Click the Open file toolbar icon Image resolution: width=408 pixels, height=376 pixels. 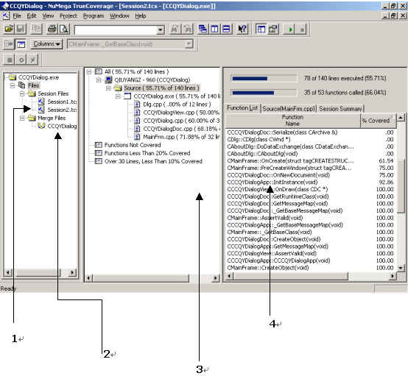tap(9, 29)
